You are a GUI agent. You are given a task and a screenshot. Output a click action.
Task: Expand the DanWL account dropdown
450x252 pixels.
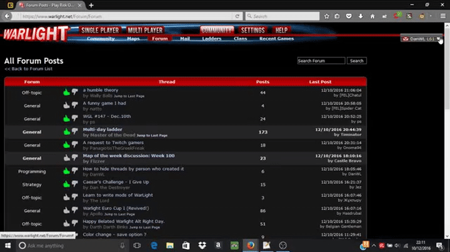pyautogui.click(x=439, y=39)
